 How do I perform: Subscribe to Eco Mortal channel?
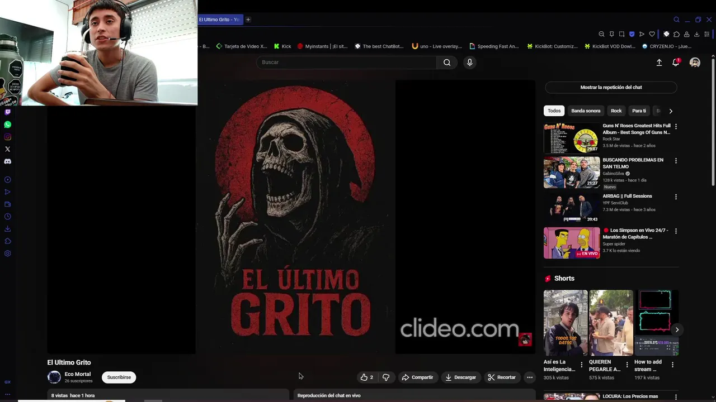[x=119, y=377]
